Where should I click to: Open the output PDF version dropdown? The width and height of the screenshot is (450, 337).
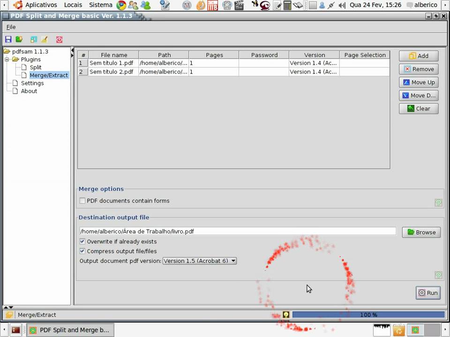pyautogui.click(x=200, y=261)
